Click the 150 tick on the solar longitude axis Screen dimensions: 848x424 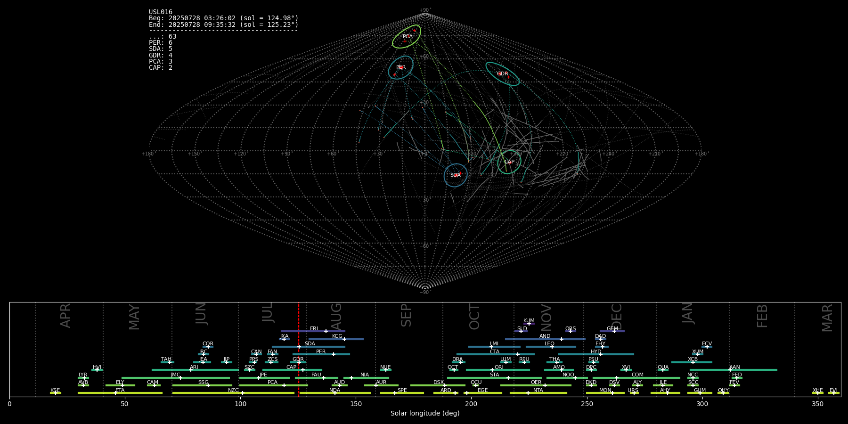[356, 404]
